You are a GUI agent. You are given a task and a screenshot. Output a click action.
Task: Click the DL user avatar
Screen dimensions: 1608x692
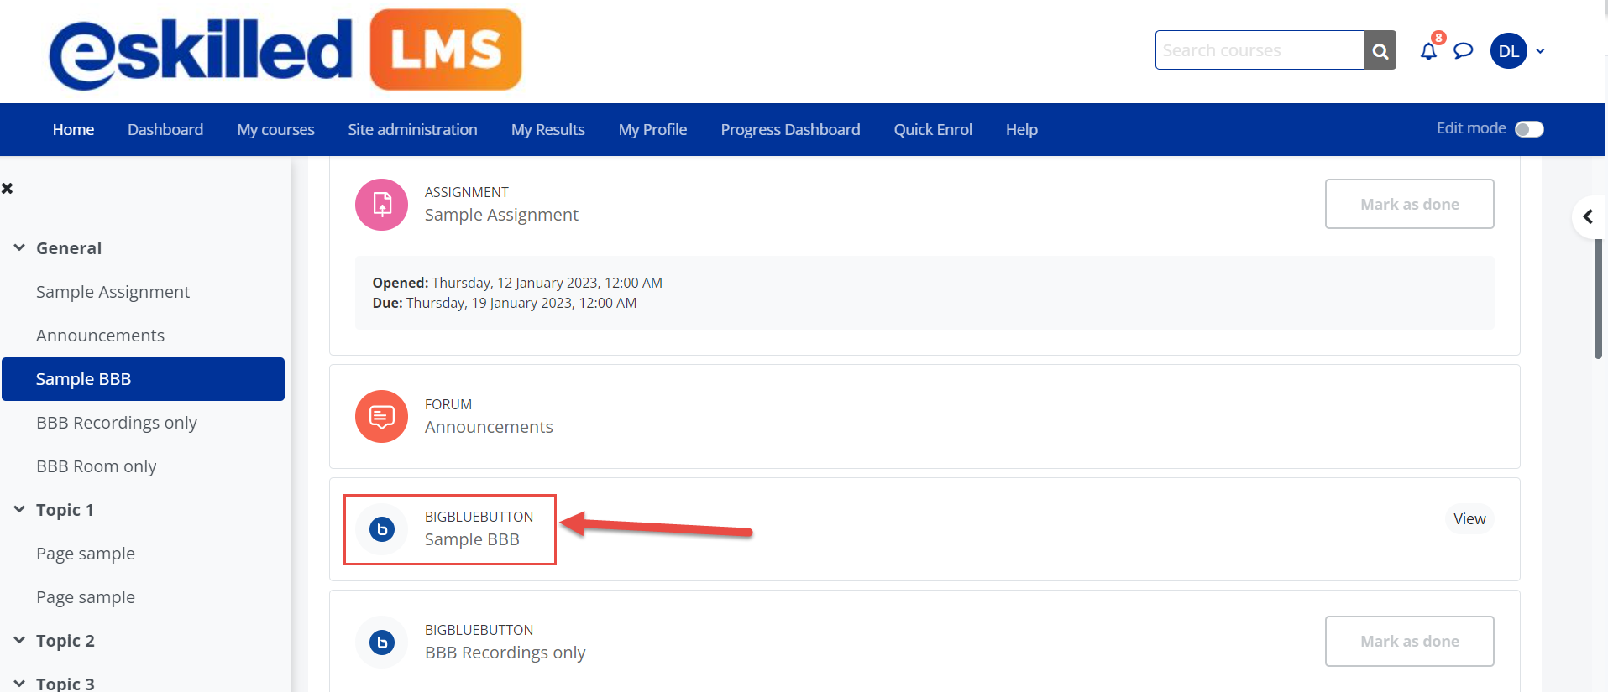point(1509,51)
